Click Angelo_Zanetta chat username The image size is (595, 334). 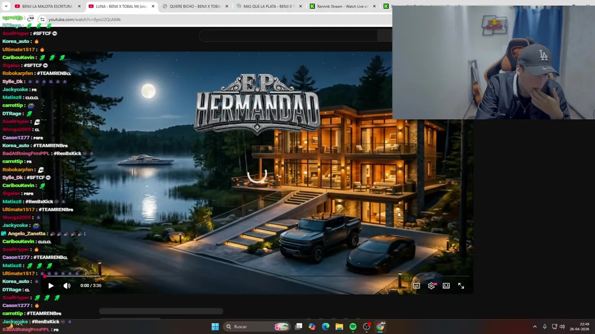coord(26,234)
